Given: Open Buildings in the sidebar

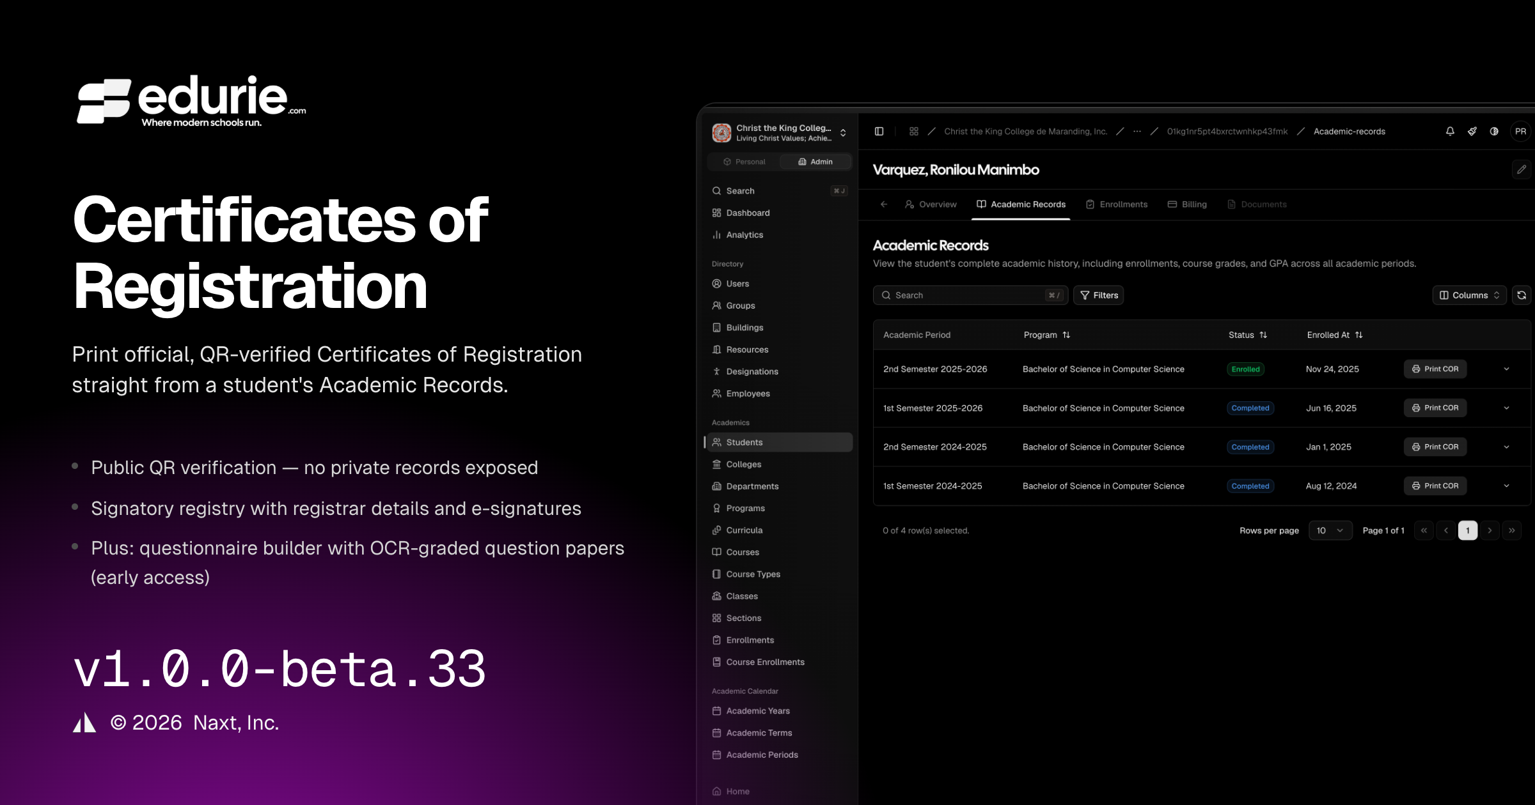Looking at the screenshot, I should pos(780,328).
